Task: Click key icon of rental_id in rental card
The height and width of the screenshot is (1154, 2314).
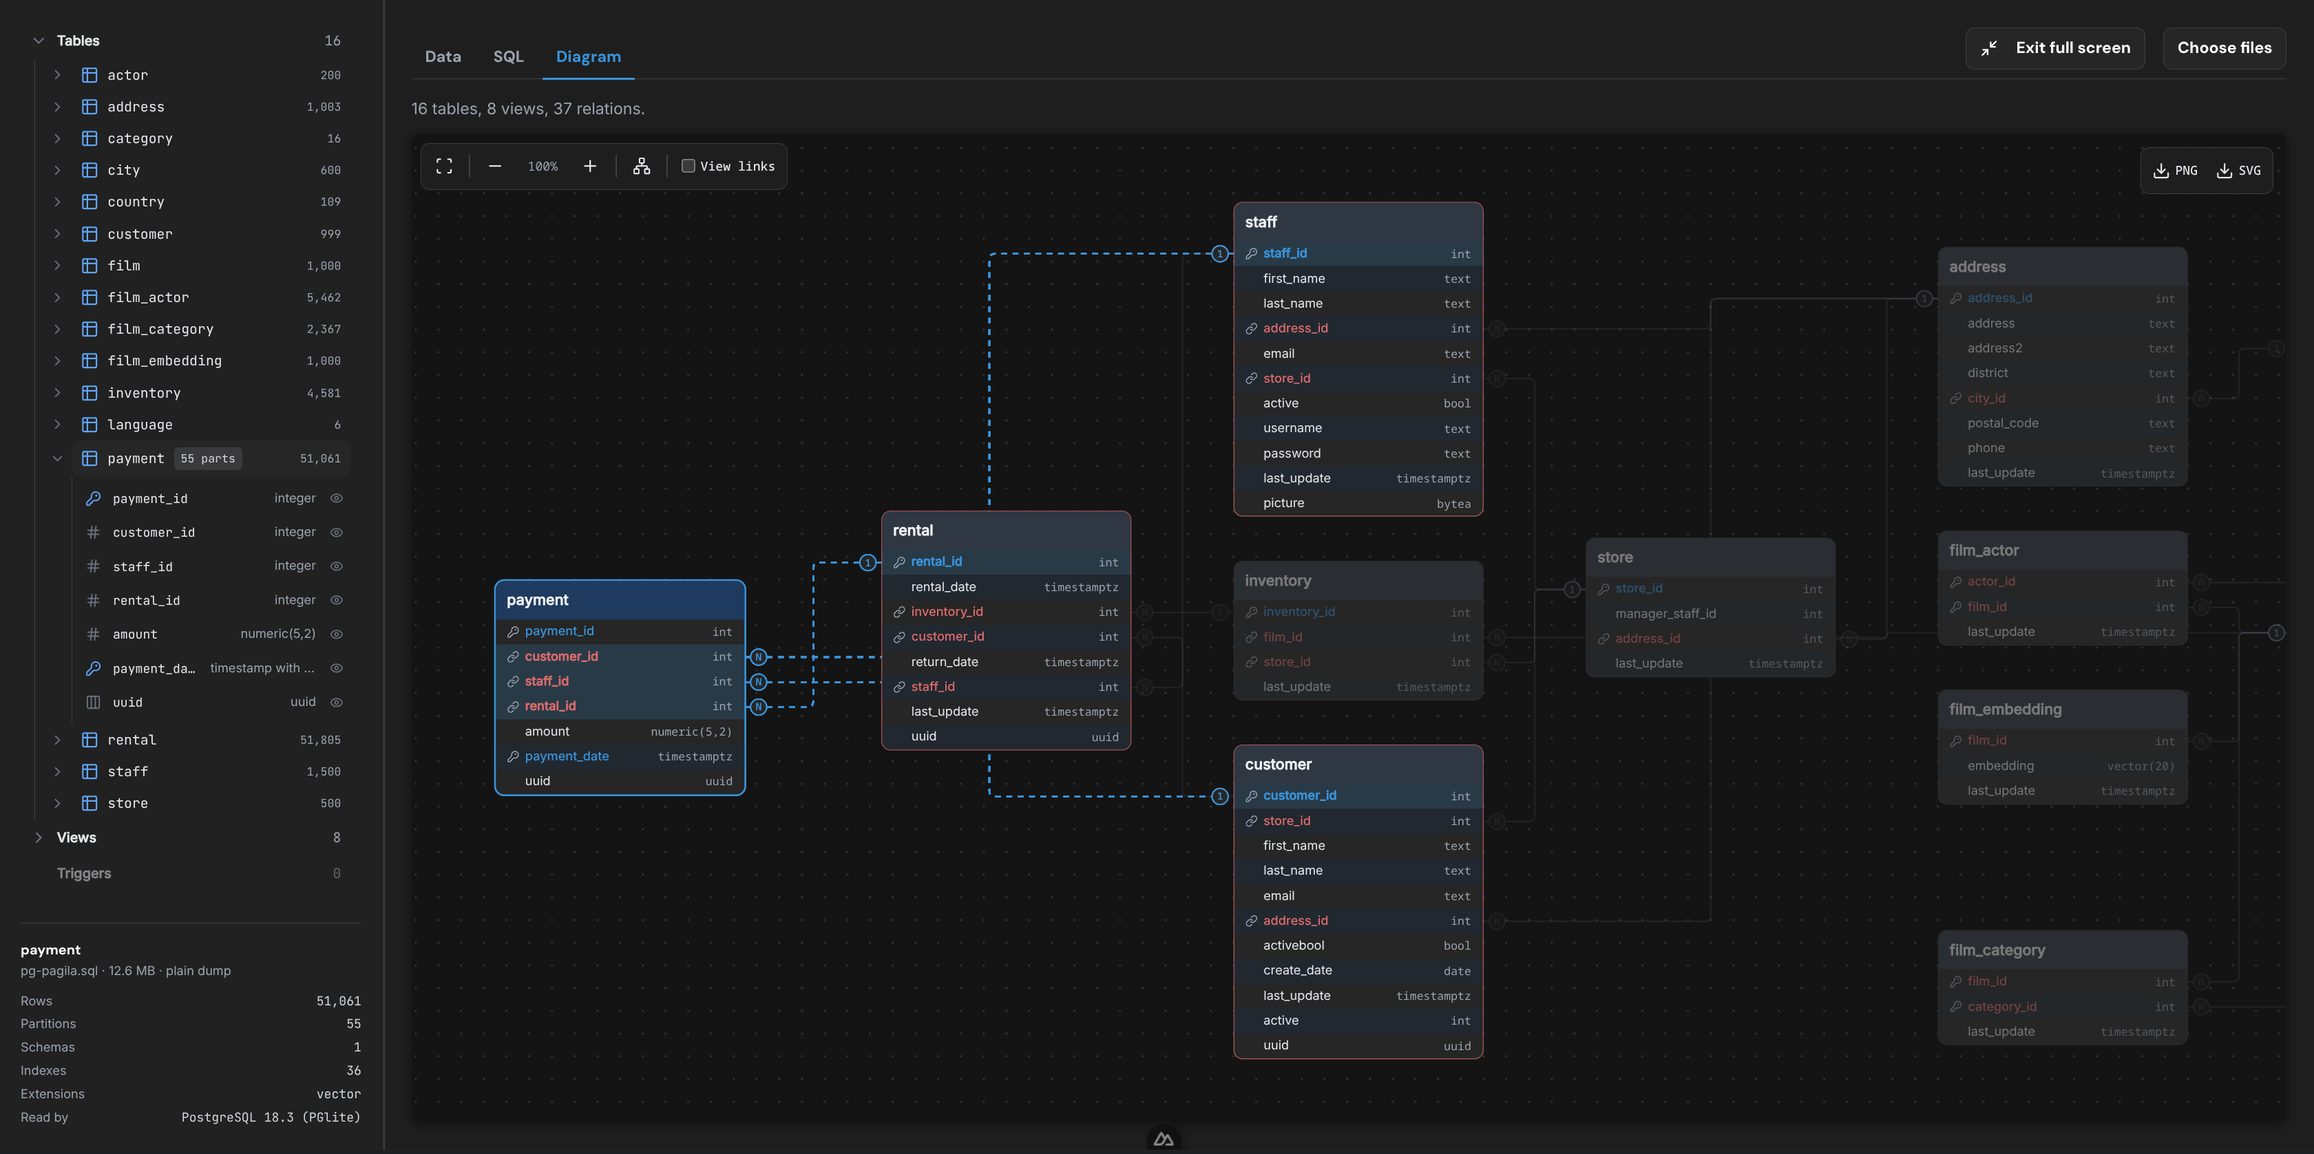Action: 899,562
